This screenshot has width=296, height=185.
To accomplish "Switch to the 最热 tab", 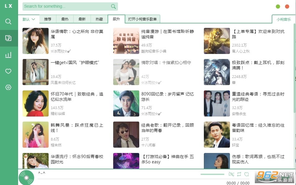I will (x=65, y=19).
